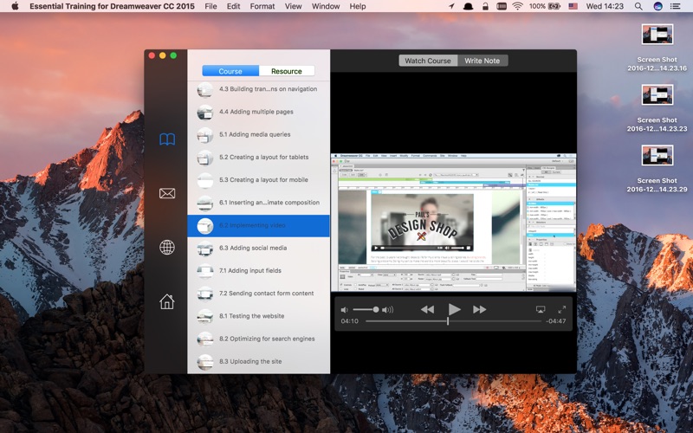Image resolution: width=693 pixels, height=433 pixels.
Task: Open lesson 4.4 Adding multiple pages
Action: tap(258, 112)
